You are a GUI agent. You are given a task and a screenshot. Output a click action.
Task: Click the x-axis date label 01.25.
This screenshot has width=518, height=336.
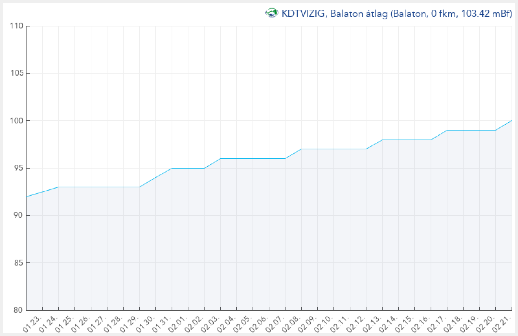pos(64,324)
